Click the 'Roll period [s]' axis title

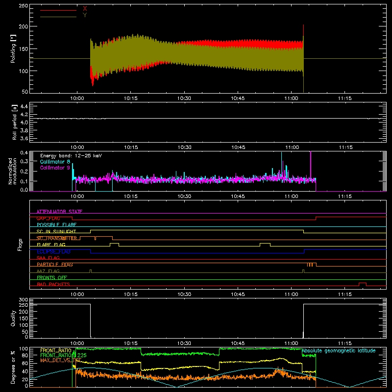(x=14, y=122)
